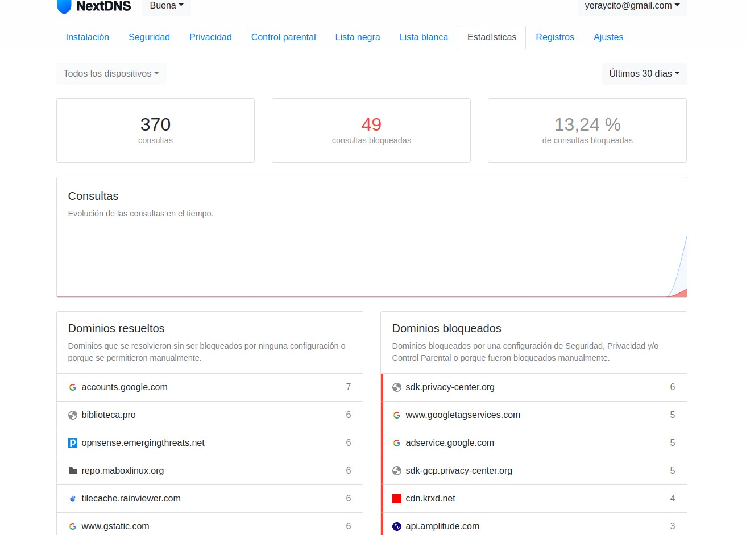746x535 pixels.
Task: Click the blue icon beside opnsense.emergingthreats.net
Action: pos(73,443)
